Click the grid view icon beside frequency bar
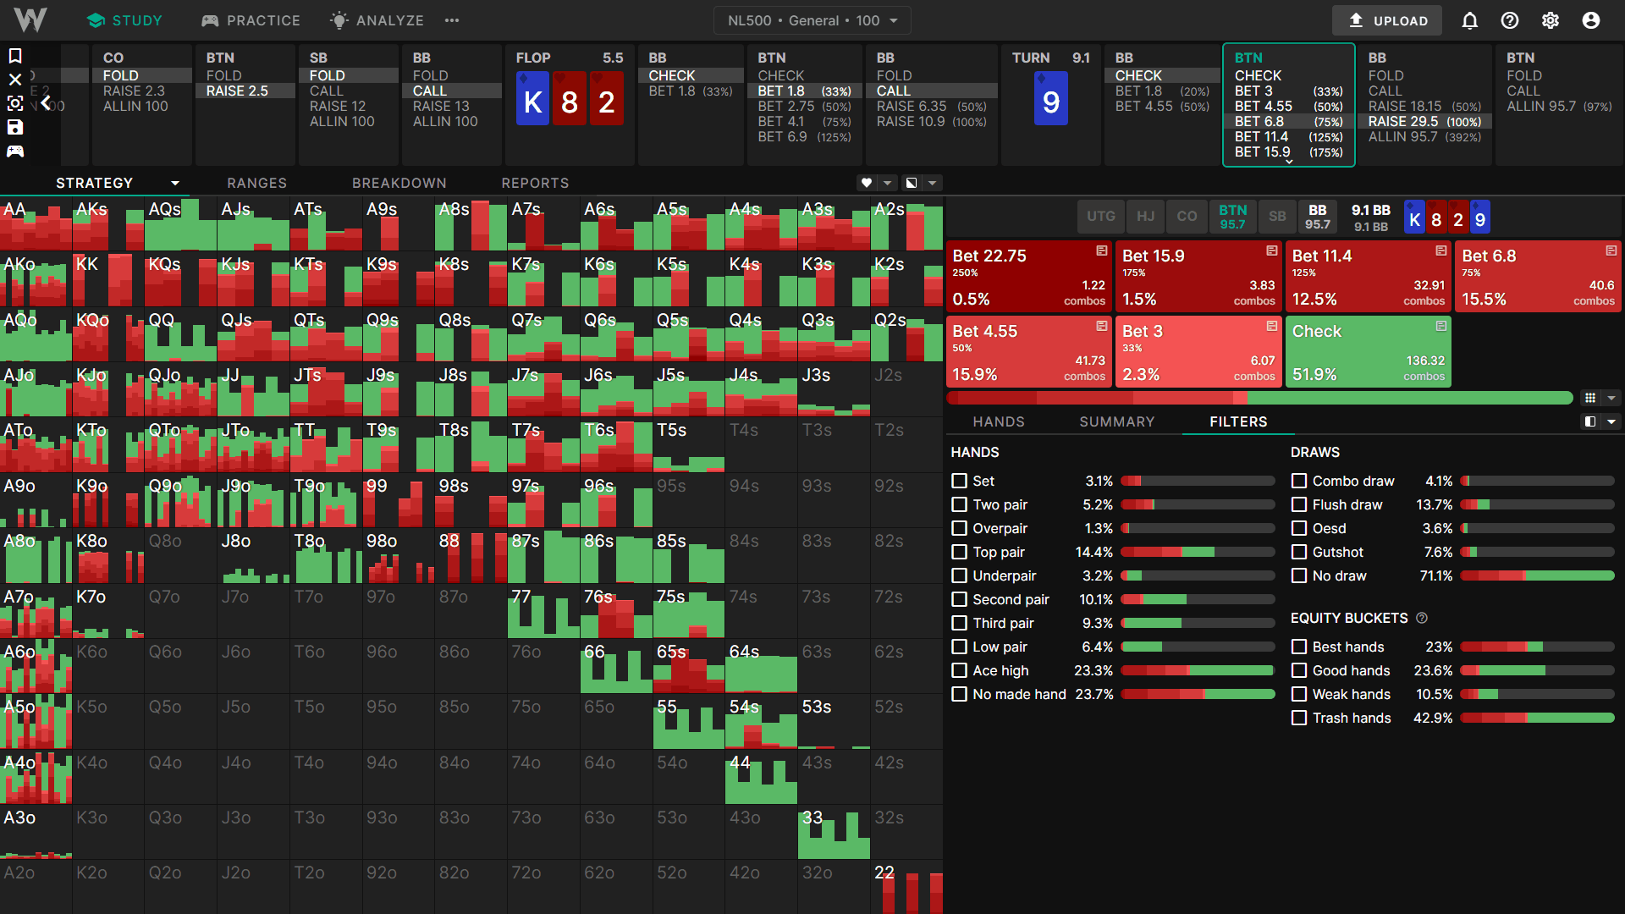Image resolution: width=1625 pixels, height=914 pixels. click(x=1590, y=398)
